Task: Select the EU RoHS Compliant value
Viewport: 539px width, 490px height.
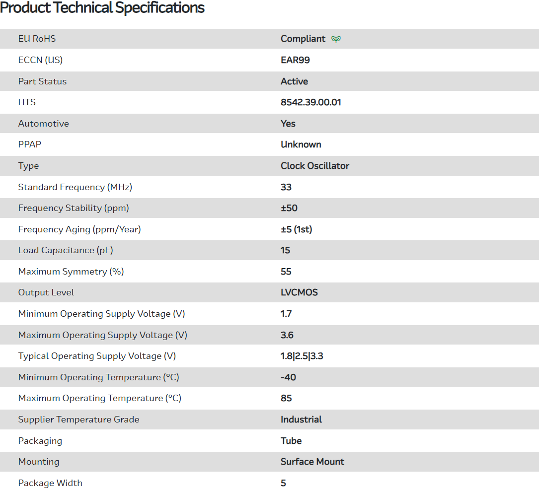Action: point(303,39)
